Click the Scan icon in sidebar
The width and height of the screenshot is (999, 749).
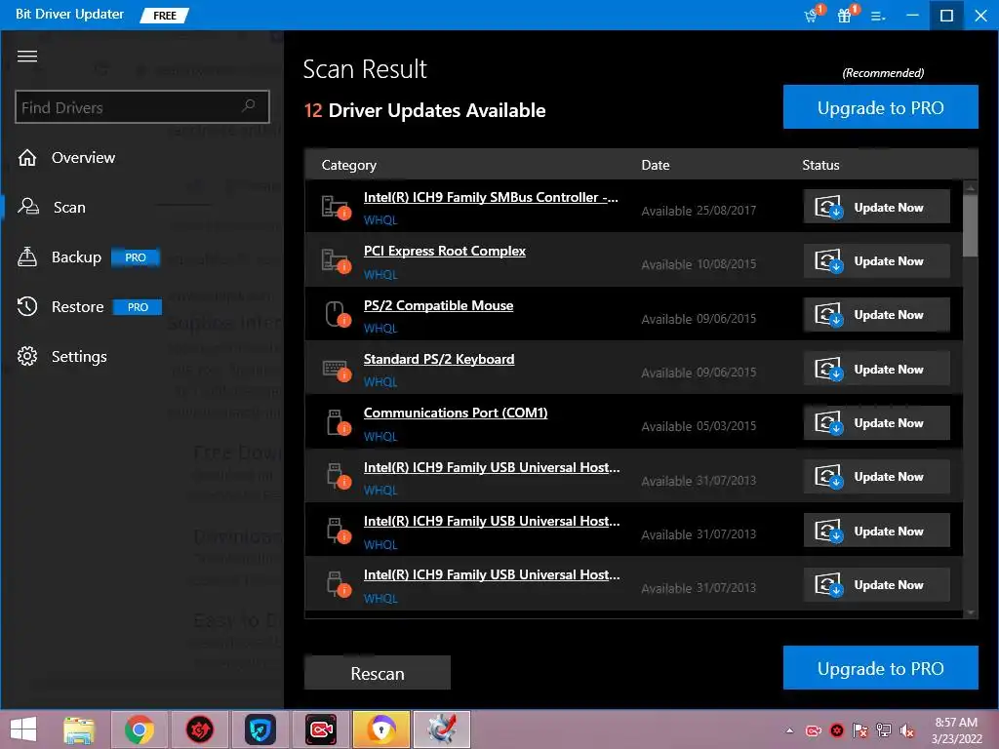pos(27,207)
